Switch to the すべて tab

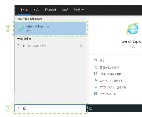pyautogui.click(x=24, y=10)
